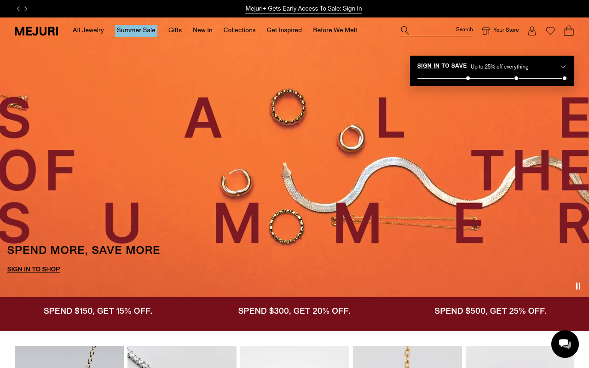The image size is (589, 368).
Task: Click the Your Store label
Action: pyautogui.click(x=506, y=30)
